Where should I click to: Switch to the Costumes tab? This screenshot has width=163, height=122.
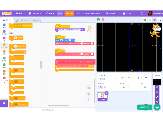tap(22, 20)
